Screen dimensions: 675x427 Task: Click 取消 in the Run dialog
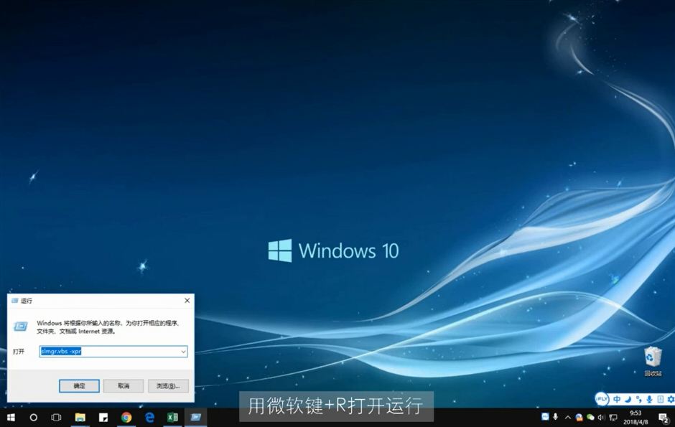pyautogui.click(x=124, y=385)
